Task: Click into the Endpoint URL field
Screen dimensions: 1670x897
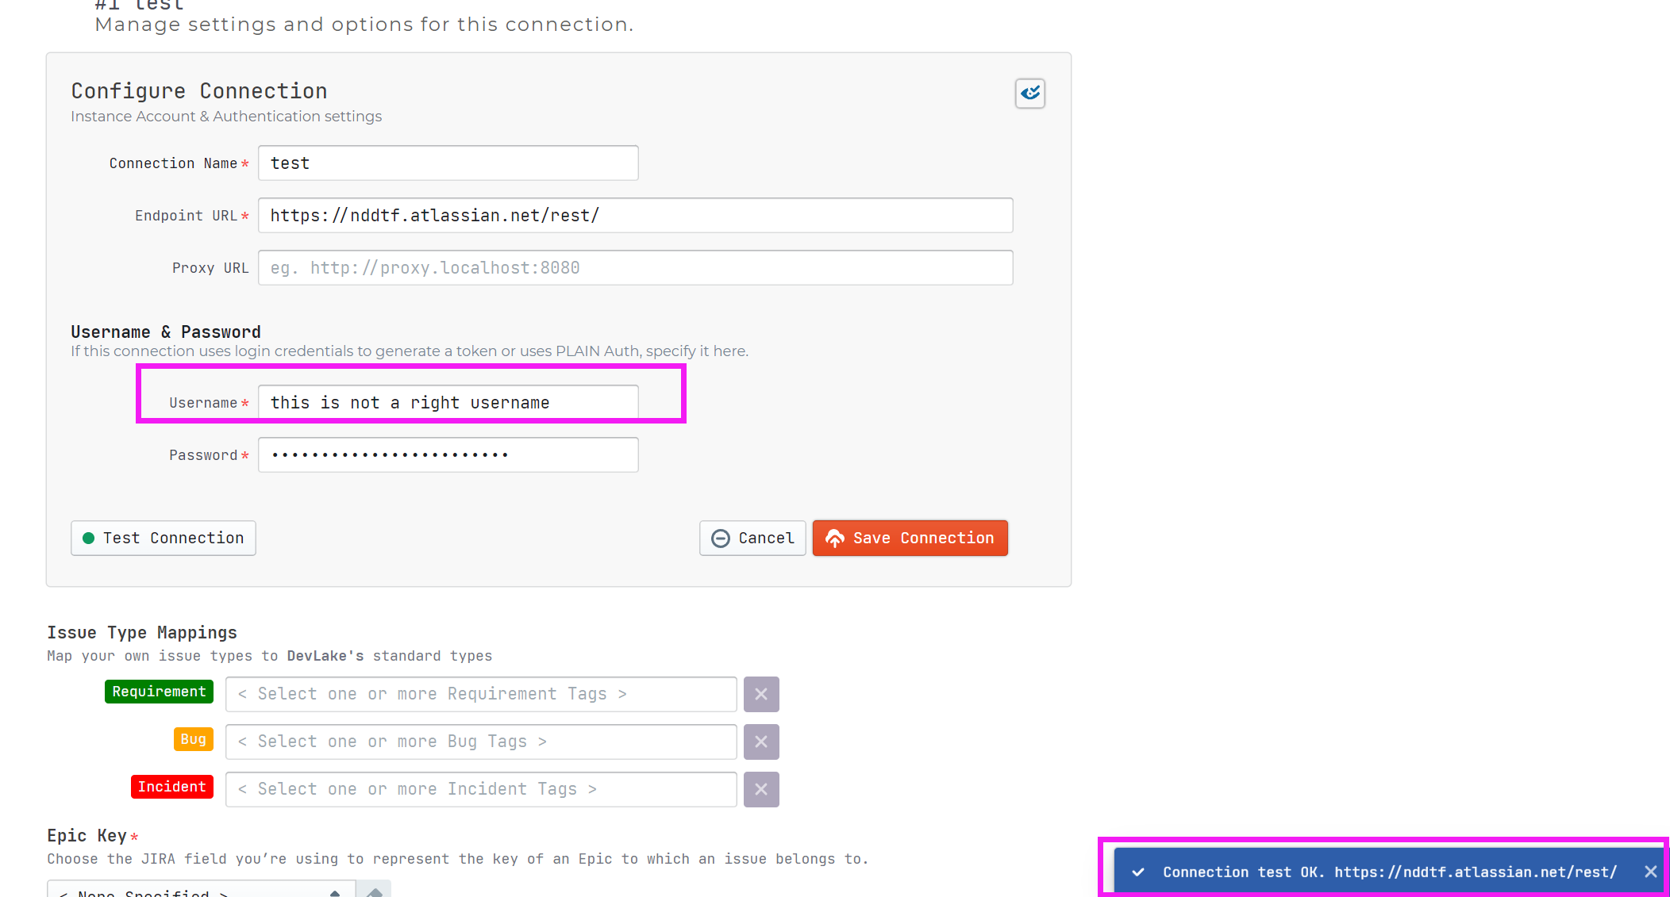Action: pos(635,216)
